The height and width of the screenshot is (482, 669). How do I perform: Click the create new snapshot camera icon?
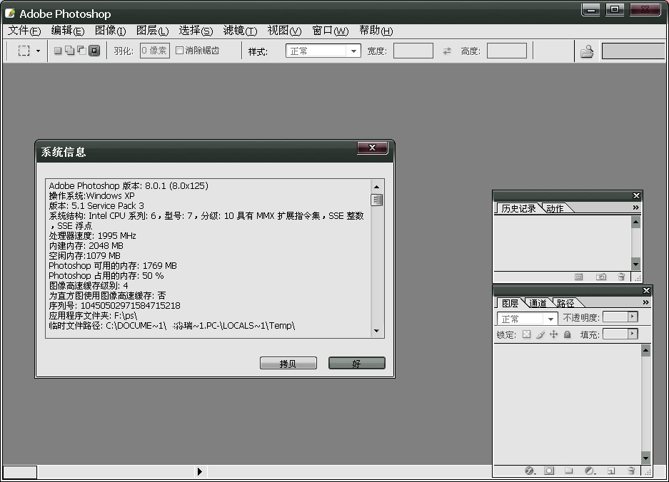pos(600,277)
